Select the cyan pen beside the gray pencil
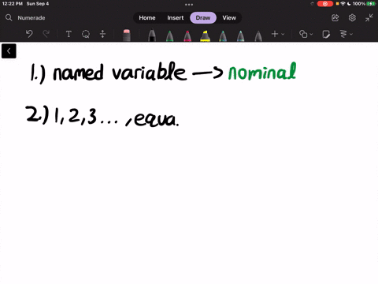This screenshot has width=378, height=284. [240, 35]
